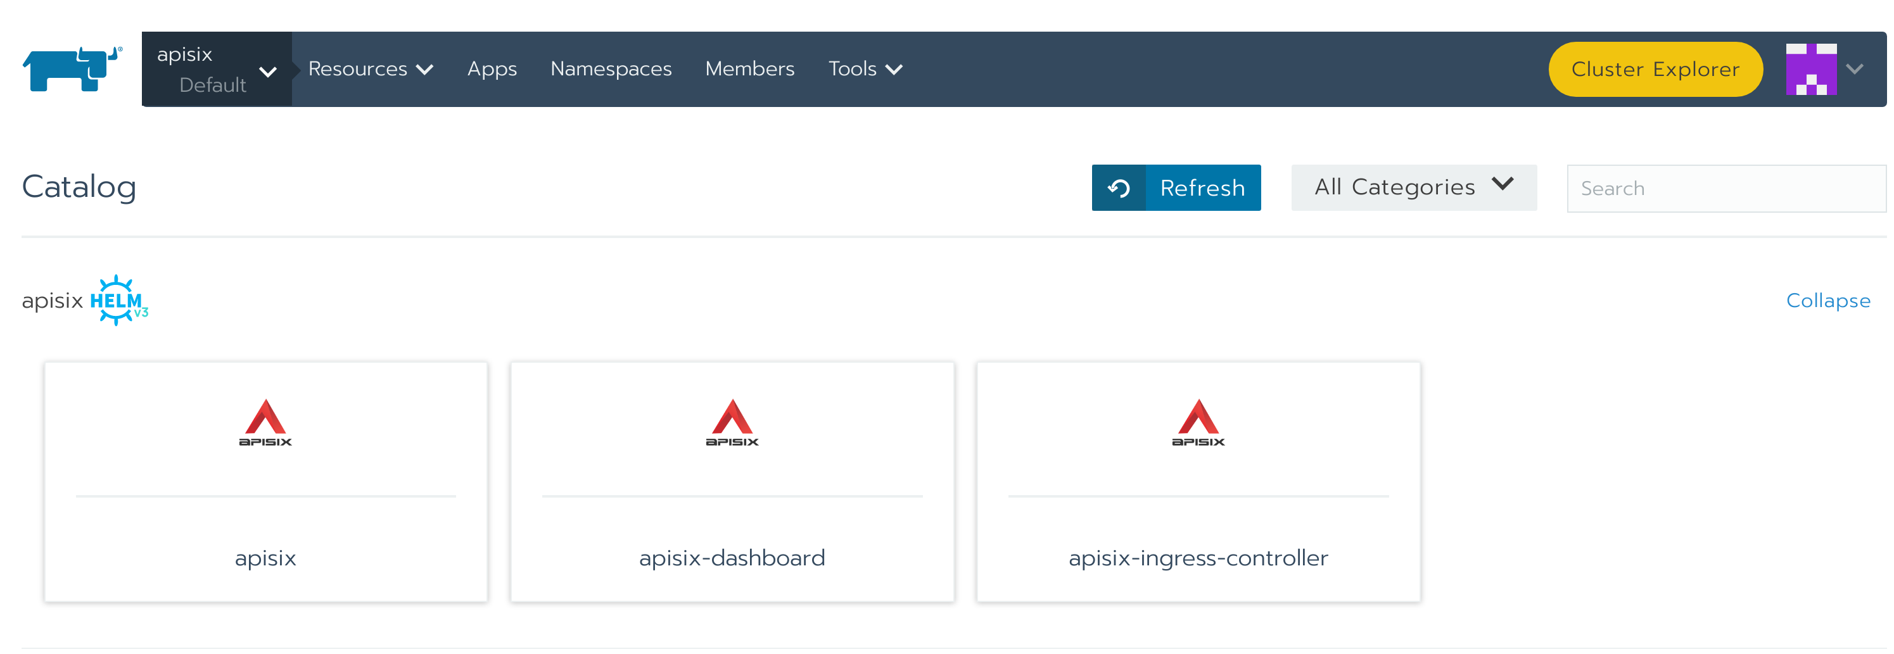
Task: Click the apisix-dashboard chart logo
Action: (x=732, y=422)
